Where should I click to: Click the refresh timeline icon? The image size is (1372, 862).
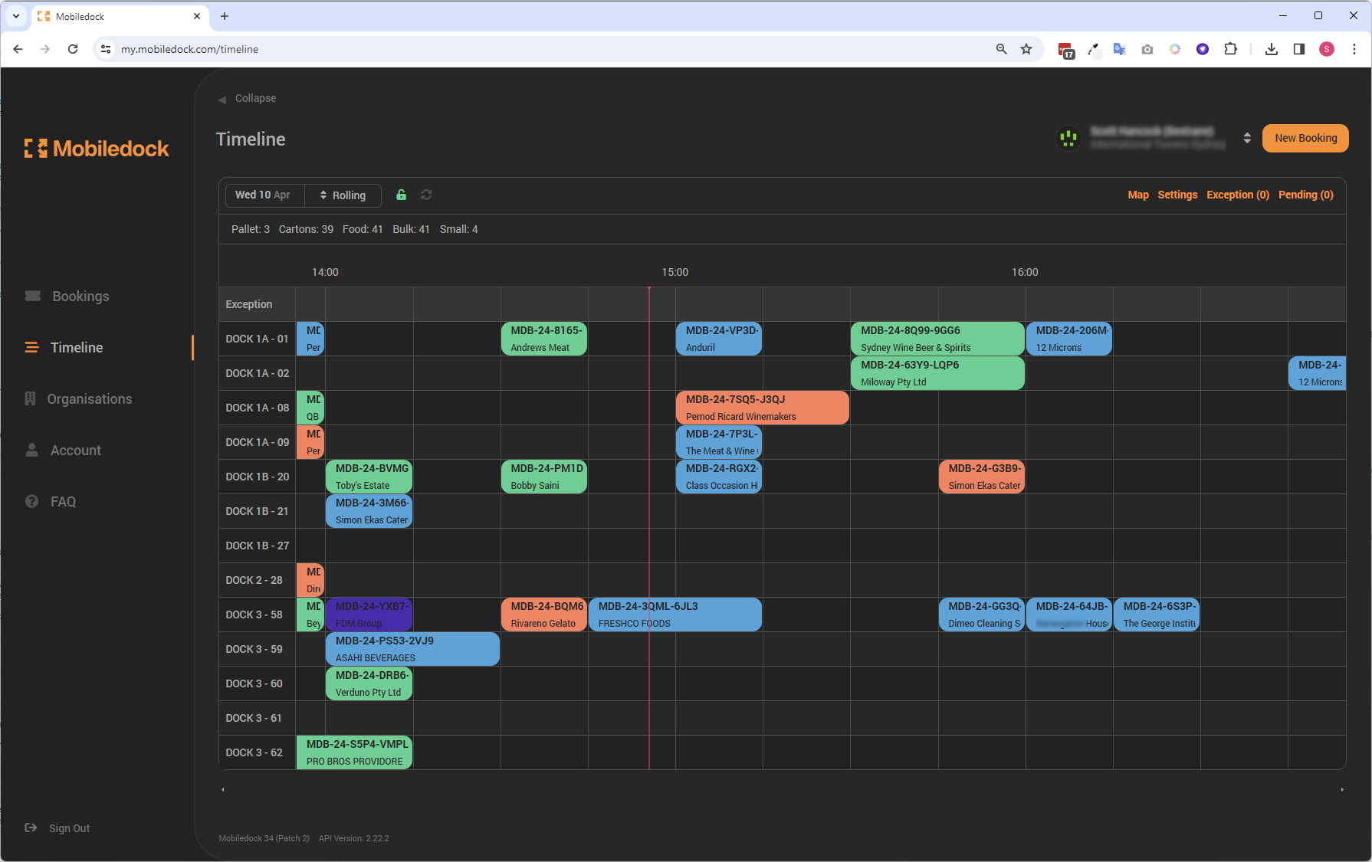pyautogui.click(x=427, y=195)
